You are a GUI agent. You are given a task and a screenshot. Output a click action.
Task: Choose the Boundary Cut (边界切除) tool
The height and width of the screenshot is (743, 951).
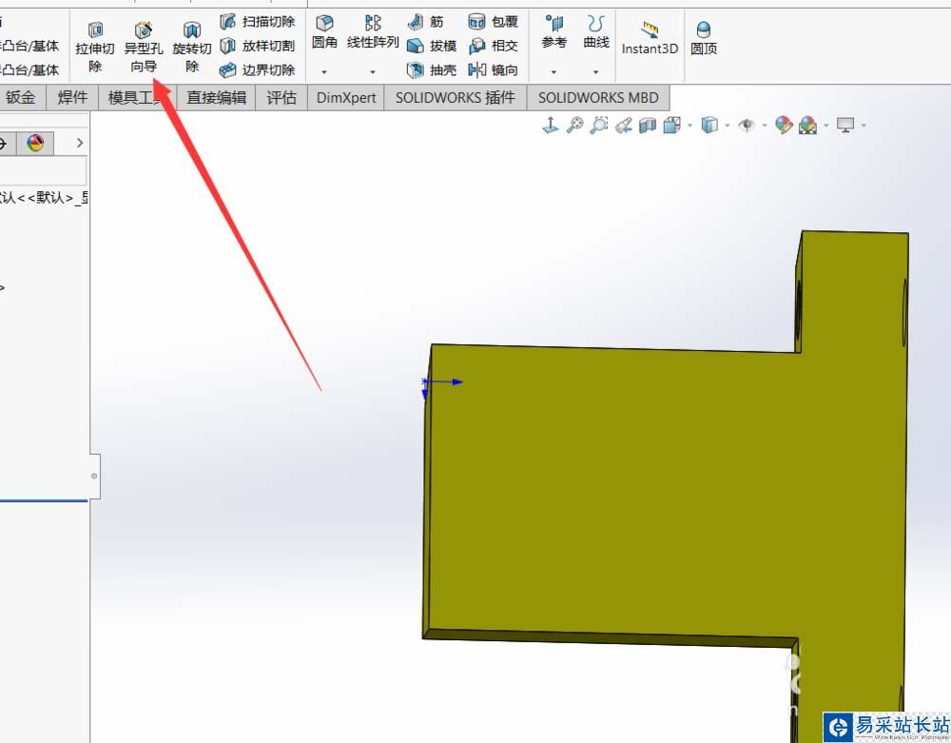coord(257,69)
